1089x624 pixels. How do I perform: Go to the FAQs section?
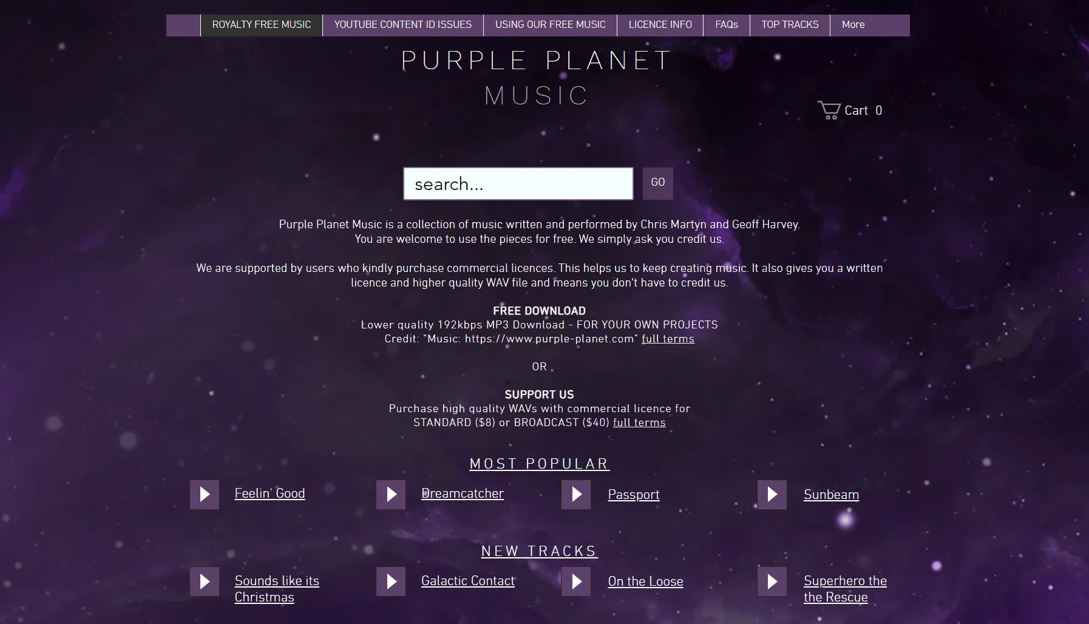tap(727, 25)
